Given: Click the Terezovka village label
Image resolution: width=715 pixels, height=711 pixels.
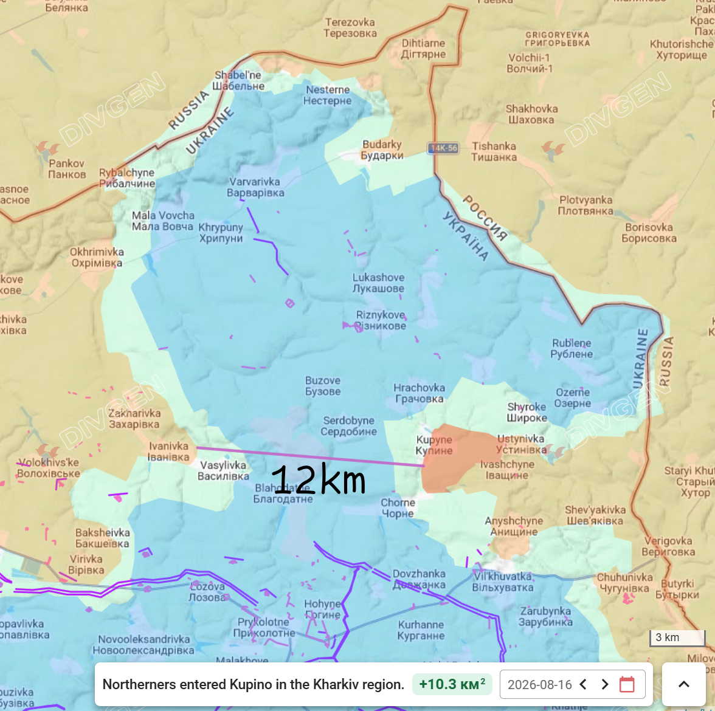Looking at the screenshot, I should click(350, 28).
